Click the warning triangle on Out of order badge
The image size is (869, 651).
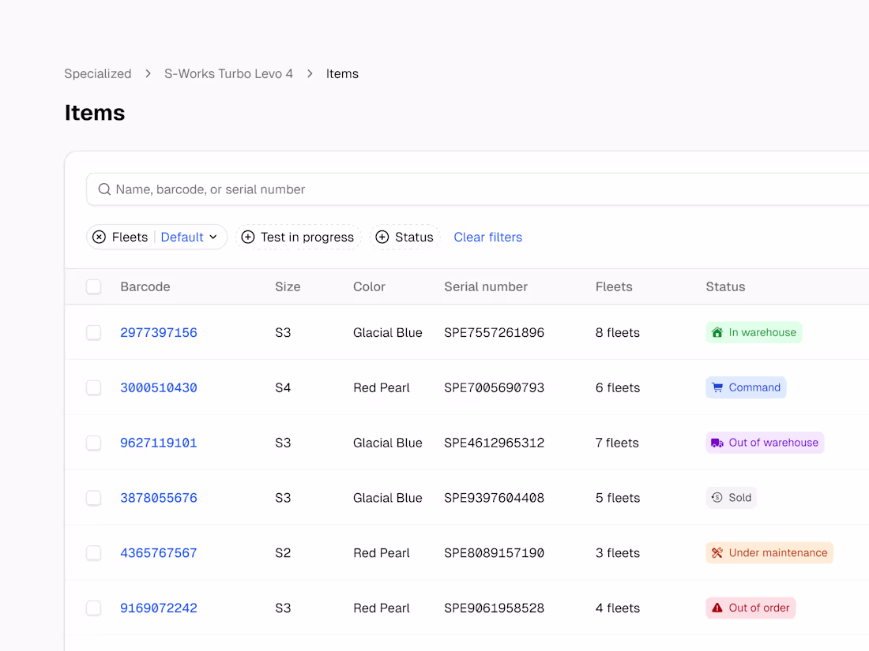click(717, 608)
